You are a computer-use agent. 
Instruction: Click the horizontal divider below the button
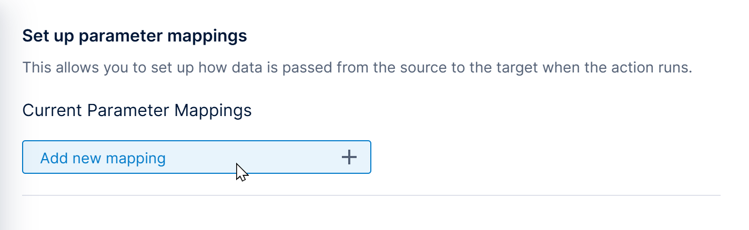click(371, 195)
